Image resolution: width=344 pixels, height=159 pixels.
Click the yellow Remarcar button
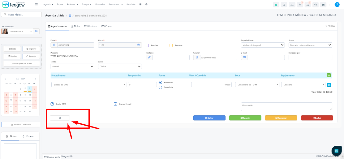(x=281, y=118)
